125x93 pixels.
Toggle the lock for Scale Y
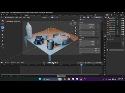coord(98,43)
